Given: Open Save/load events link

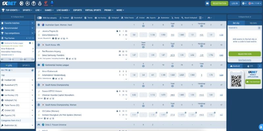Looking at the screenshot, I should click(x=245, y=60).
